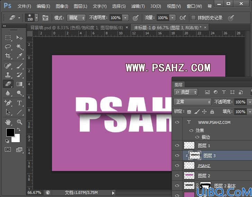Select the Move tool

pos(19,37)
